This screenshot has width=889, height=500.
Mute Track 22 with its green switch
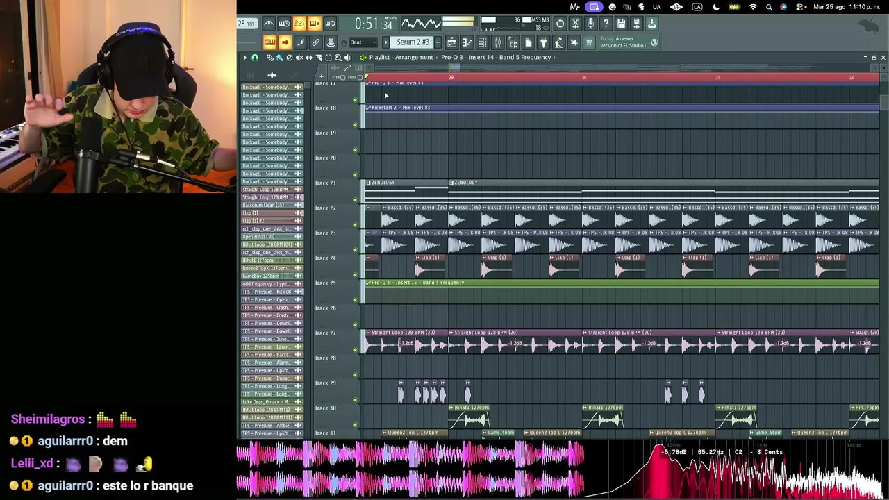pos(356,225)
